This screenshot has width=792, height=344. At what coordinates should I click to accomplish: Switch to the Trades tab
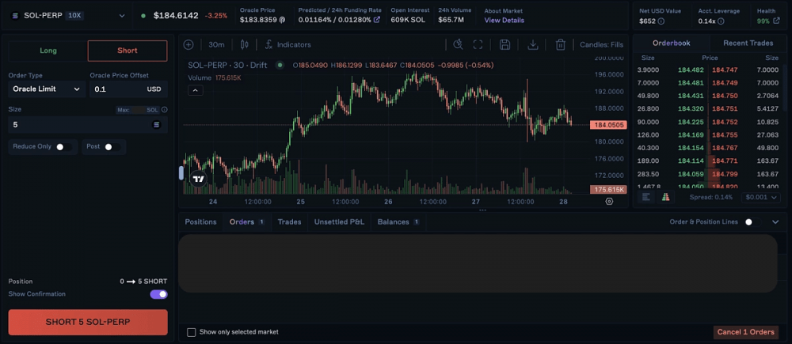click(x=289, y=222)
